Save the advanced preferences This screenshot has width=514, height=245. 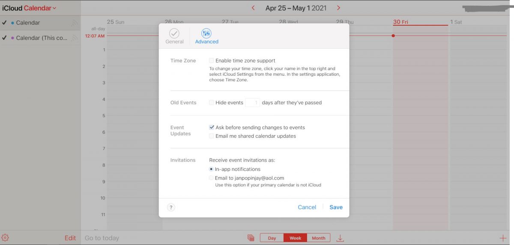click(x=336, y=207)
